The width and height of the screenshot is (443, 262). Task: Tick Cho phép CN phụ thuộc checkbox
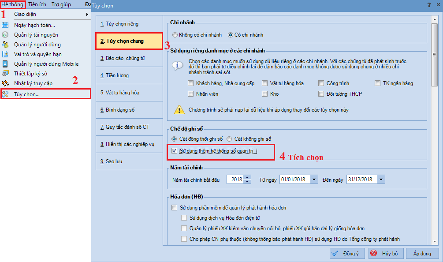pyautogui.click(x=184, y=239)
